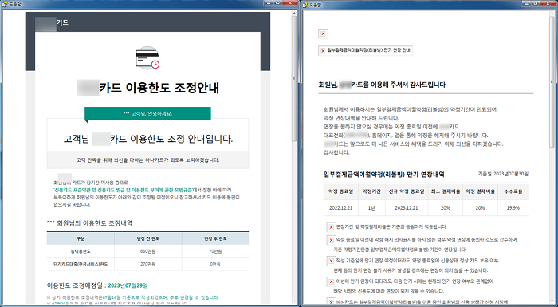Click the 19.9% cell
The height and width of the screenshot is (307, 558).
point(513,207)
